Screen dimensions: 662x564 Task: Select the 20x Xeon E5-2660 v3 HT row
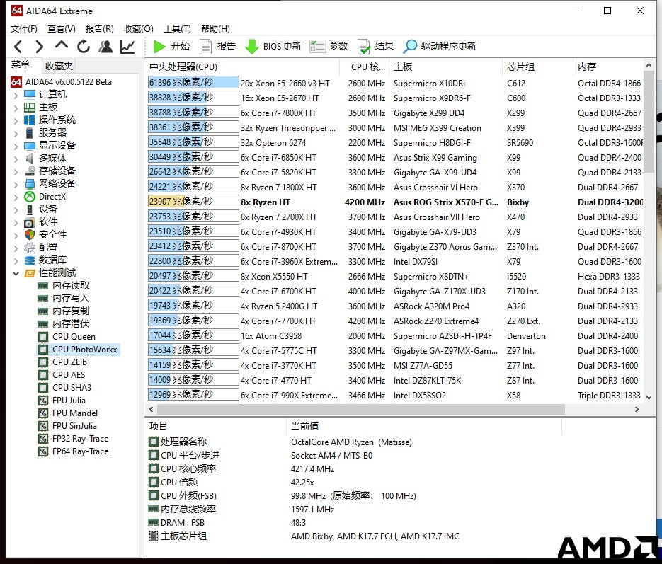(x=395, y=83)
